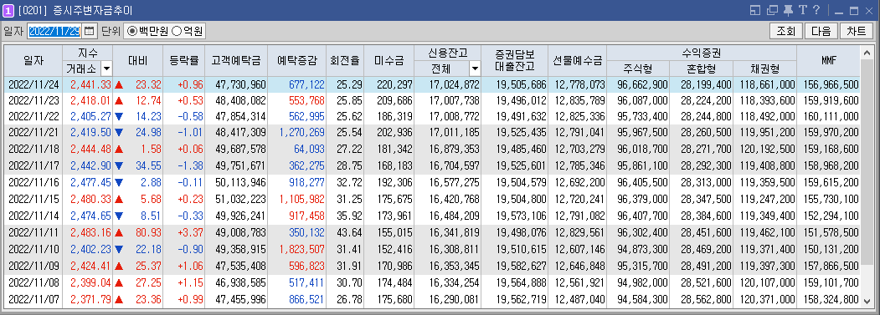This screenshot has width=880, height=315.
Task: Open the calendar picker next to date field
Action: click(x=90, y=31)
